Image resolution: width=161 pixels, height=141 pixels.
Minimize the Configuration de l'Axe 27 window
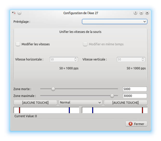[141, 13]
